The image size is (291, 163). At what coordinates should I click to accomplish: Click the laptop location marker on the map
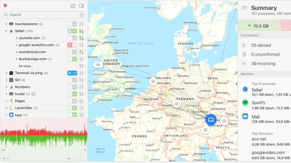point(211,120)
